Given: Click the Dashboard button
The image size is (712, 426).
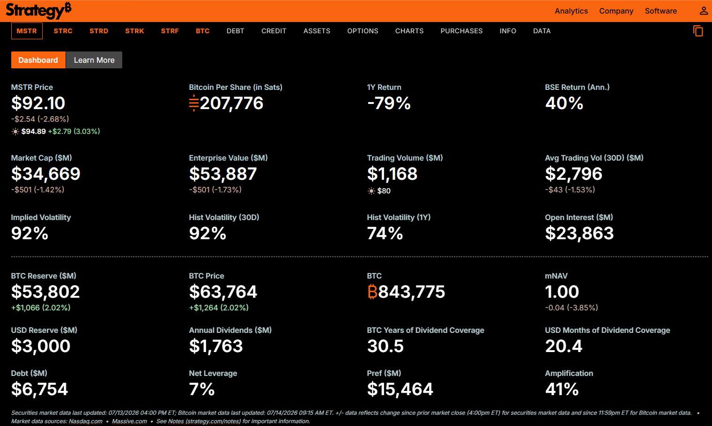Looking at the screenshot, I should click(38, 60).
